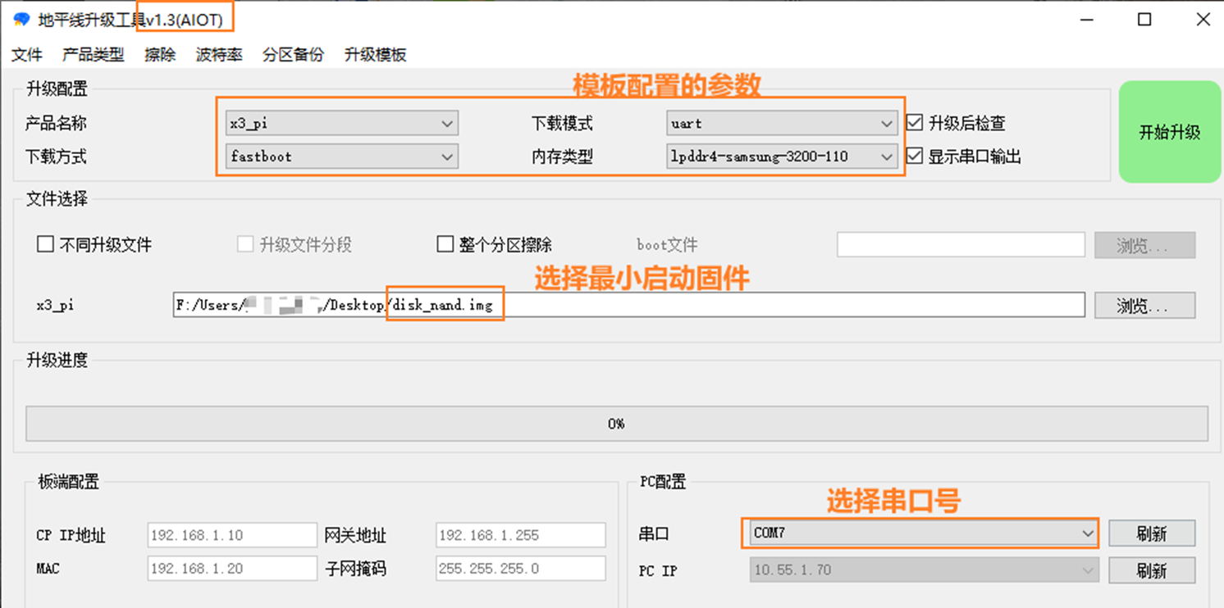This screenshot has width=1224, height=608.
Task: Open the 分区备份 menu
Action: [293, 55]
